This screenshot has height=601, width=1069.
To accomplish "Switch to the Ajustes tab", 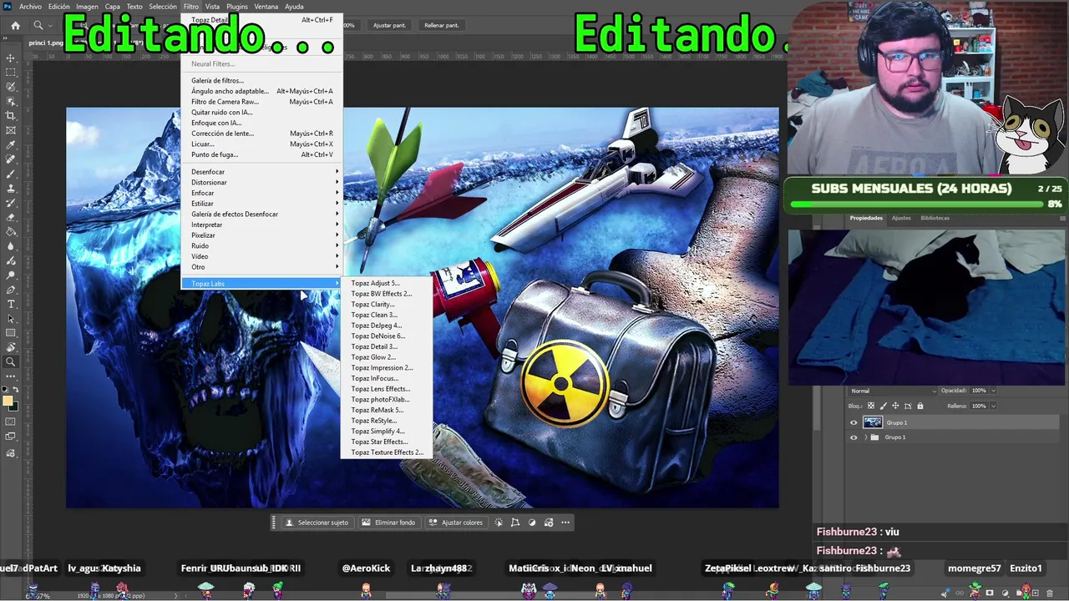I will (x=901, y=218).
